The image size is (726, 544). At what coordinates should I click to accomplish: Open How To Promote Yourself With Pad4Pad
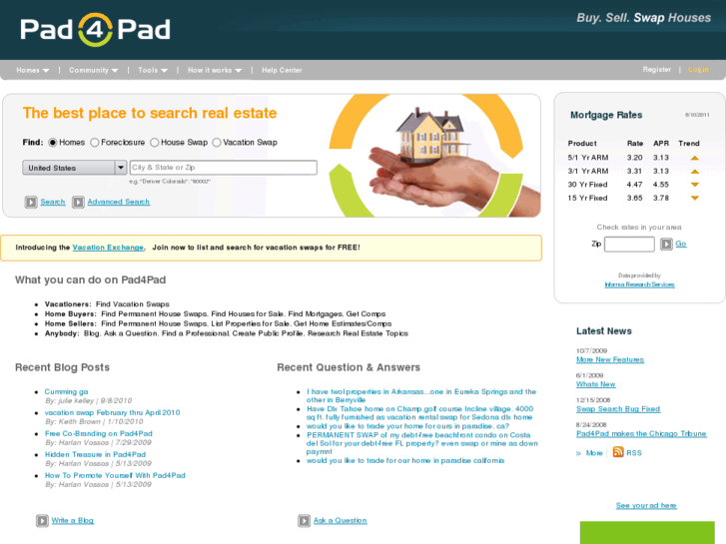pyautogui.click(x=115, y=475)
